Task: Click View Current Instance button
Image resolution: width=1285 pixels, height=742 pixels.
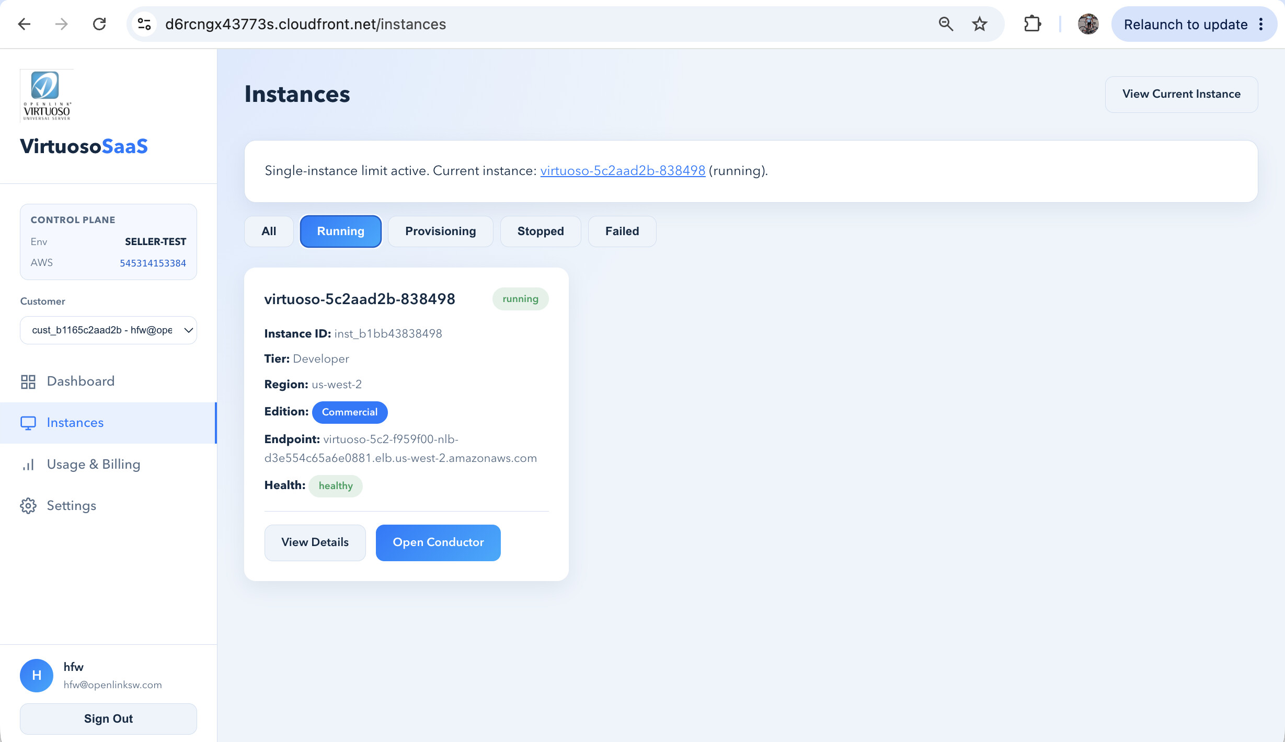Action: pos(1181,94)
